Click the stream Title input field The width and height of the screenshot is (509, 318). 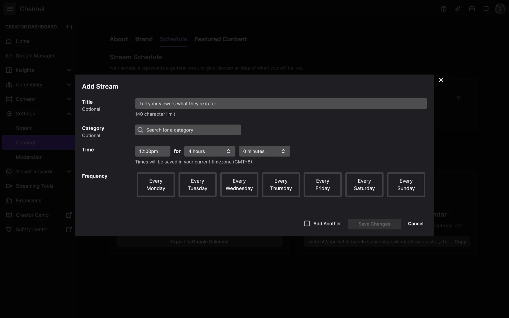click(281, 104)
